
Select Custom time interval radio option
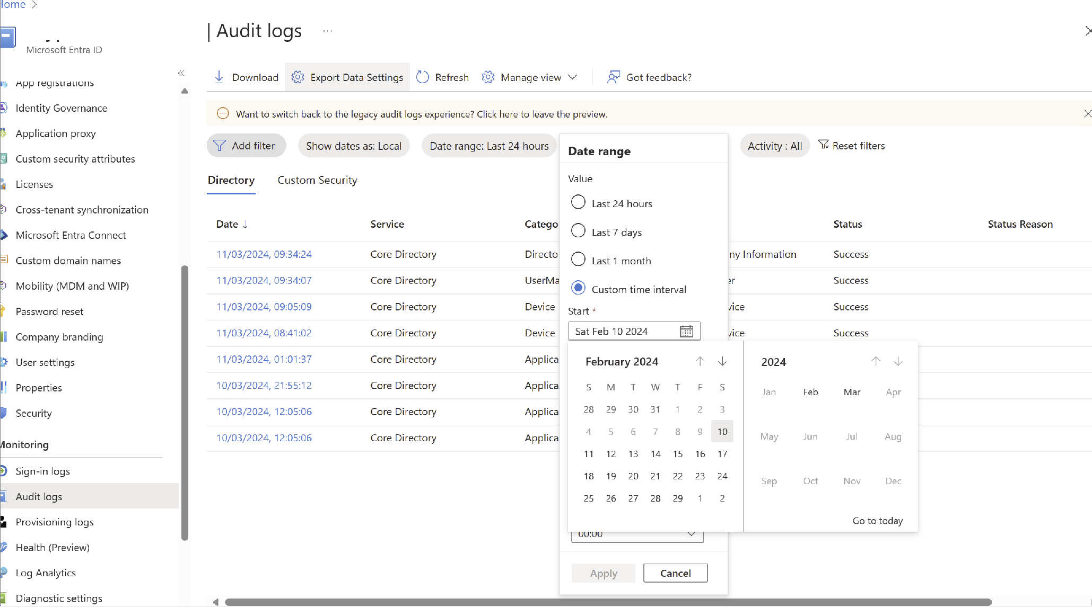click(x=578, y=288)
